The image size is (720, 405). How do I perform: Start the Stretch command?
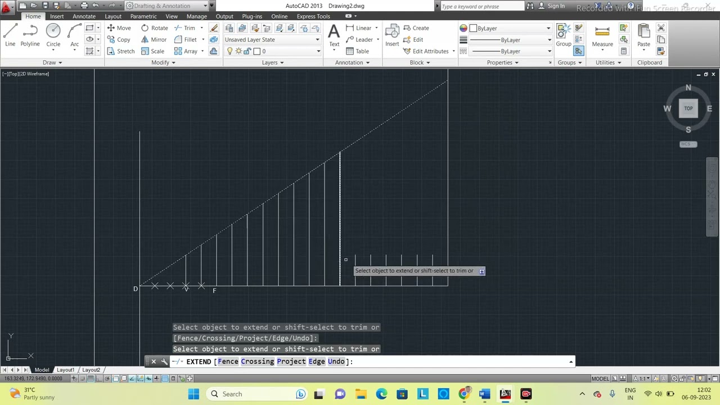click(x=121, y=51)
